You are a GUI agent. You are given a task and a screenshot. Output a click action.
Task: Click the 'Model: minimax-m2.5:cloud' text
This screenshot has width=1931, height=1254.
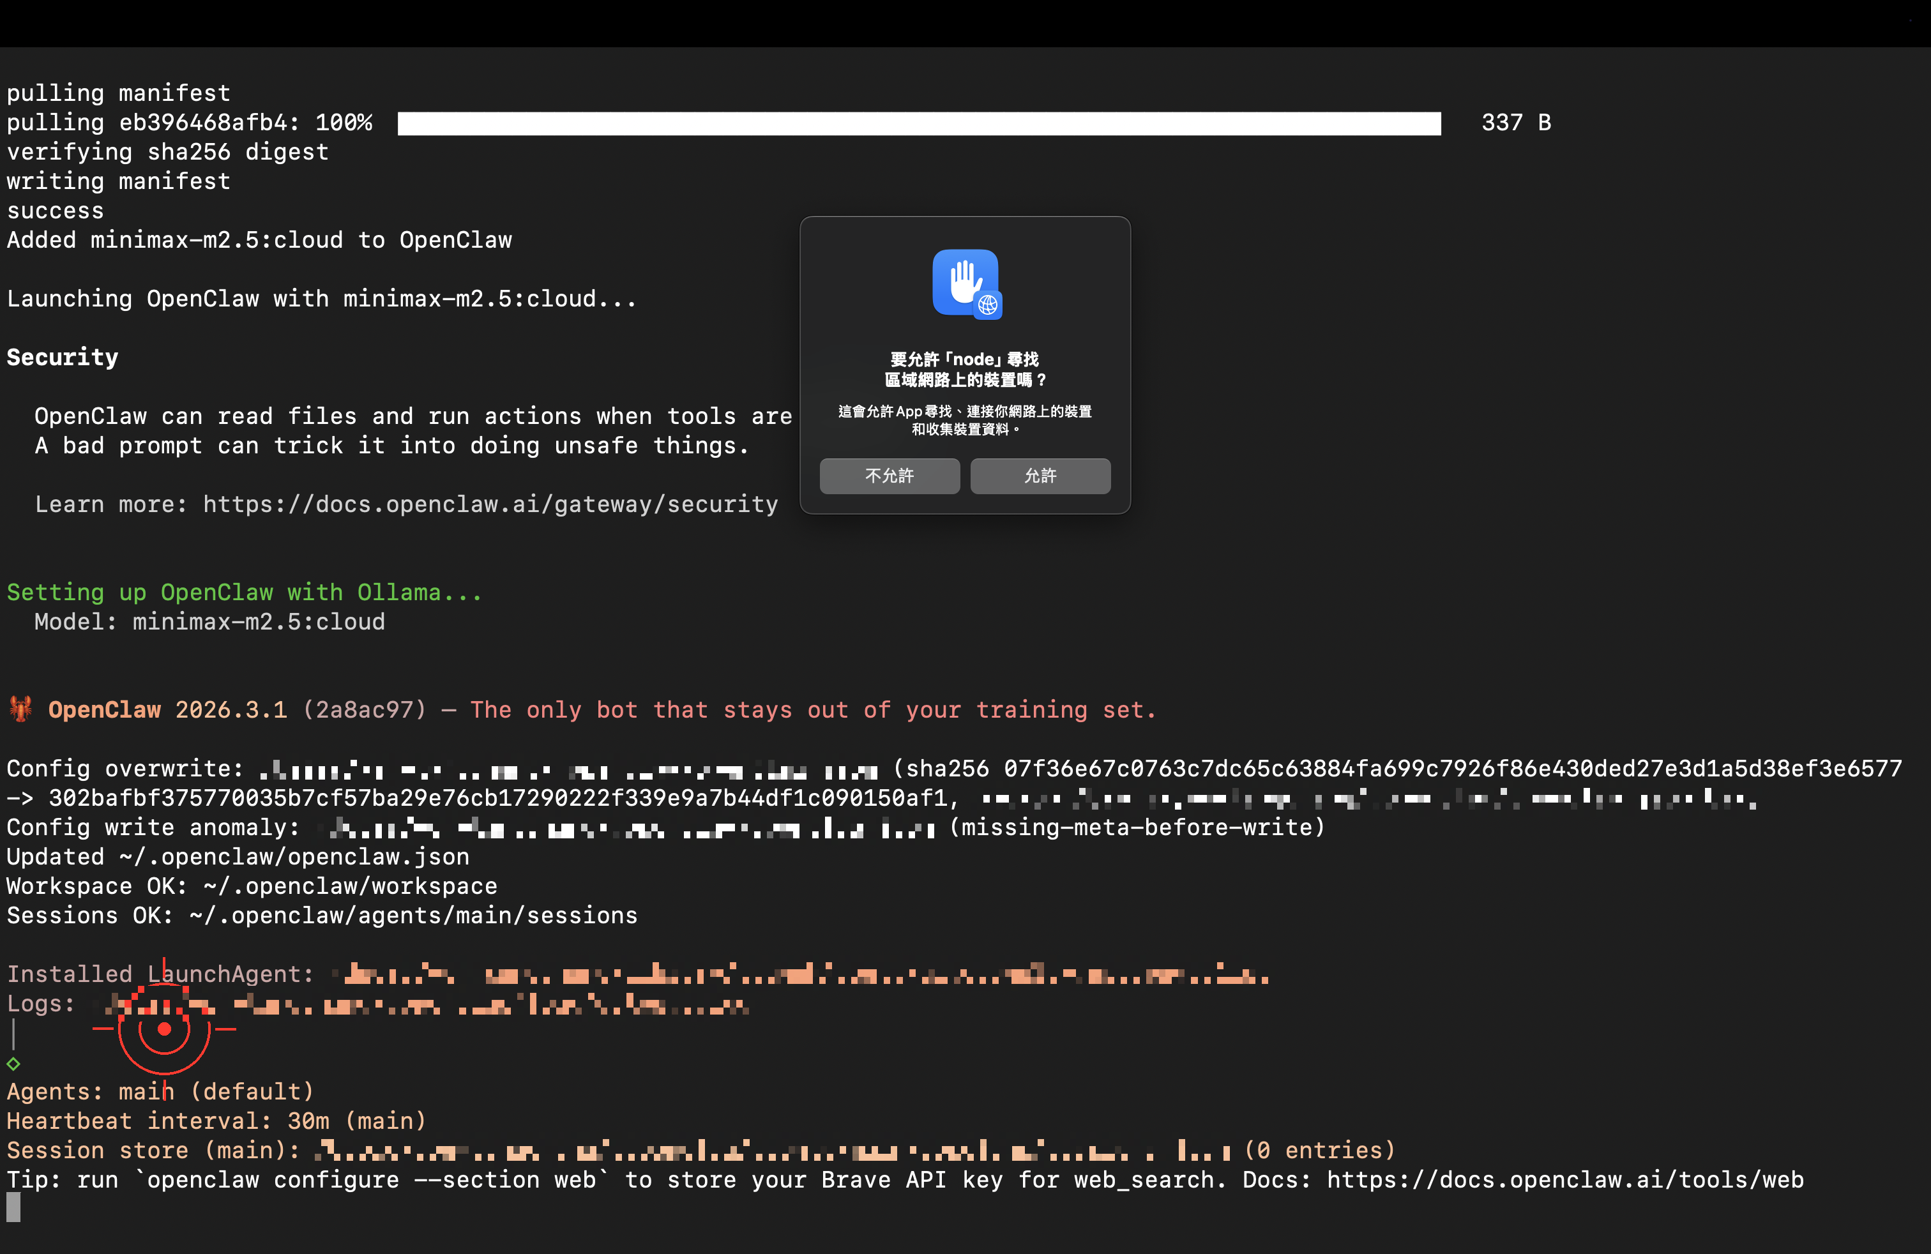[209, 621]
